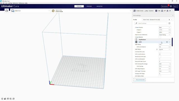This screenshot has width=179, height=101.
Task: Click the Infill Overlap Percentage field
Action: (x=165, y=64)
